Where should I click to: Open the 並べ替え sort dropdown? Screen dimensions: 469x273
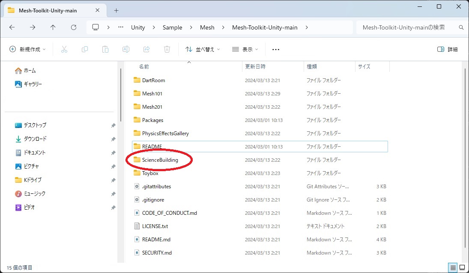click(x=203, y=49)
